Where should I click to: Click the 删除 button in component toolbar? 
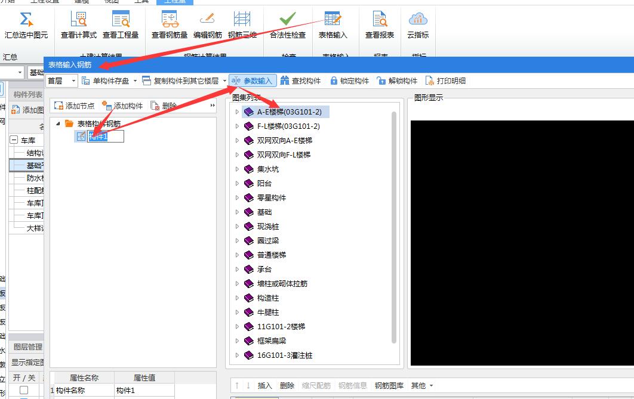coord(164,106)
